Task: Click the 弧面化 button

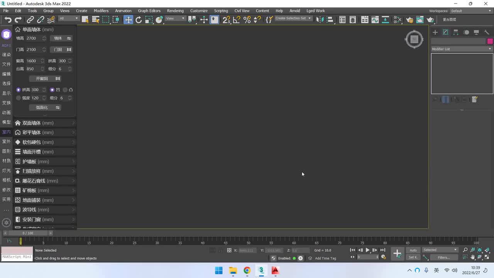Action: pos(45,108)
